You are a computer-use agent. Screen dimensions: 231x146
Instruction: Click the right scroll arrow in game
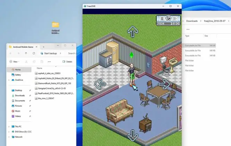[x=164, y=84]
